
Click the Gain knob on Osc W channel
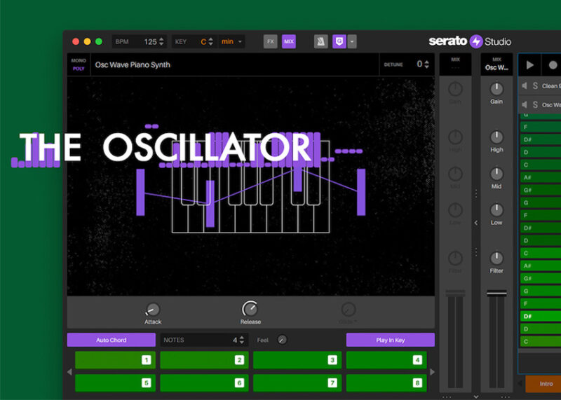496,89
